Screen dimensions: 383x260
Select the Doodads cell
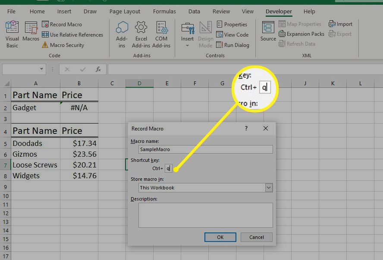point(36,143)
